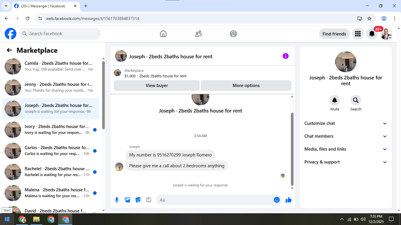Bookmark this page with the star icon
Viewport: 401px width, 225px height.
(369, 18)
